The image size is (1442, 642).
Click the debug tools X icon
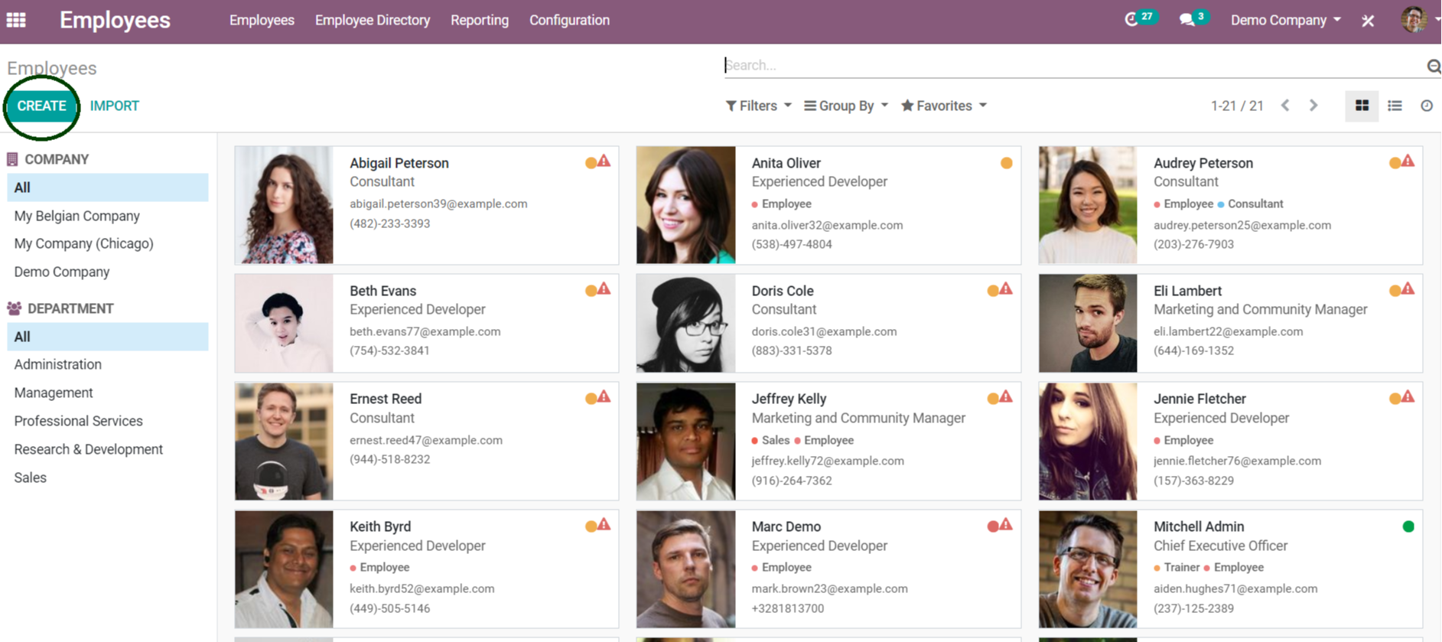1368,21
